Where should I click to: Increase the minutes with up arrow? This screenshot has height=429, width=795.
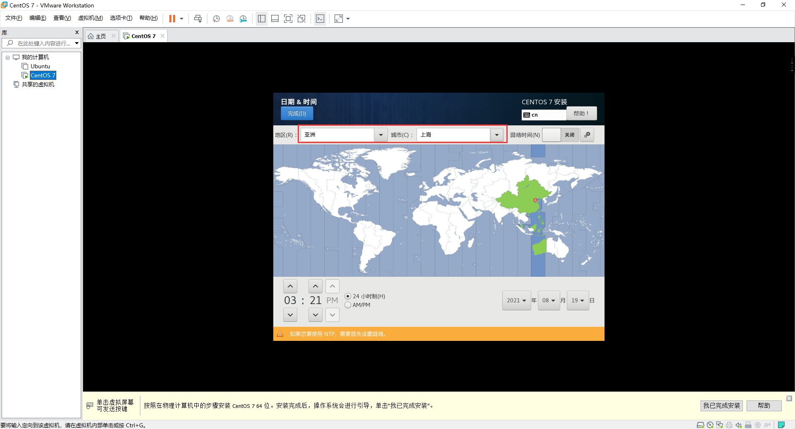coord(316,286)
